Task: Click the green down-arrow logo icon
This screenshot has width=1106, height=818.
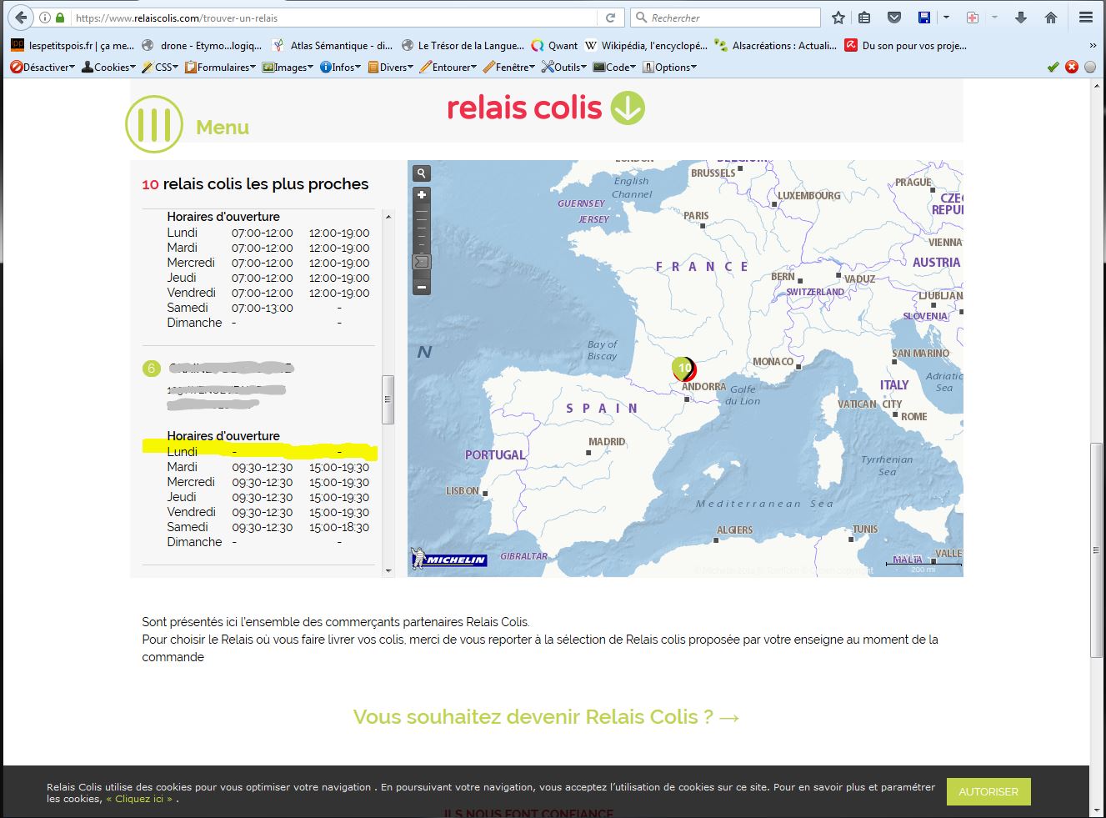Action: click(x=628, y=108)
